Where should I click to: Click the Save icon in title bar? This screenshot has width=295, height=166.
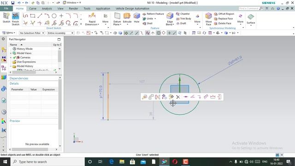click(x=12, y=3)
